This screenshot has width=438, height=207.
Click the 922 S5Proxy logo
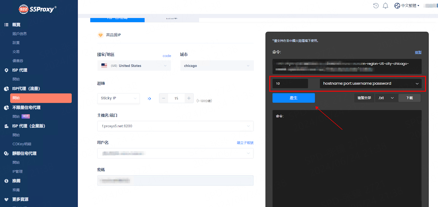coord(38,9)
